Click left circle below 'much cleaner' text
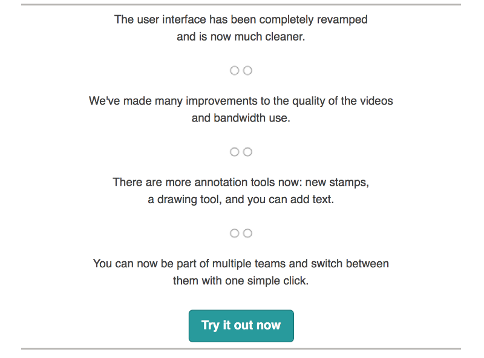The width and height of the screenshot is (484, 358). (x=235, y=71)
